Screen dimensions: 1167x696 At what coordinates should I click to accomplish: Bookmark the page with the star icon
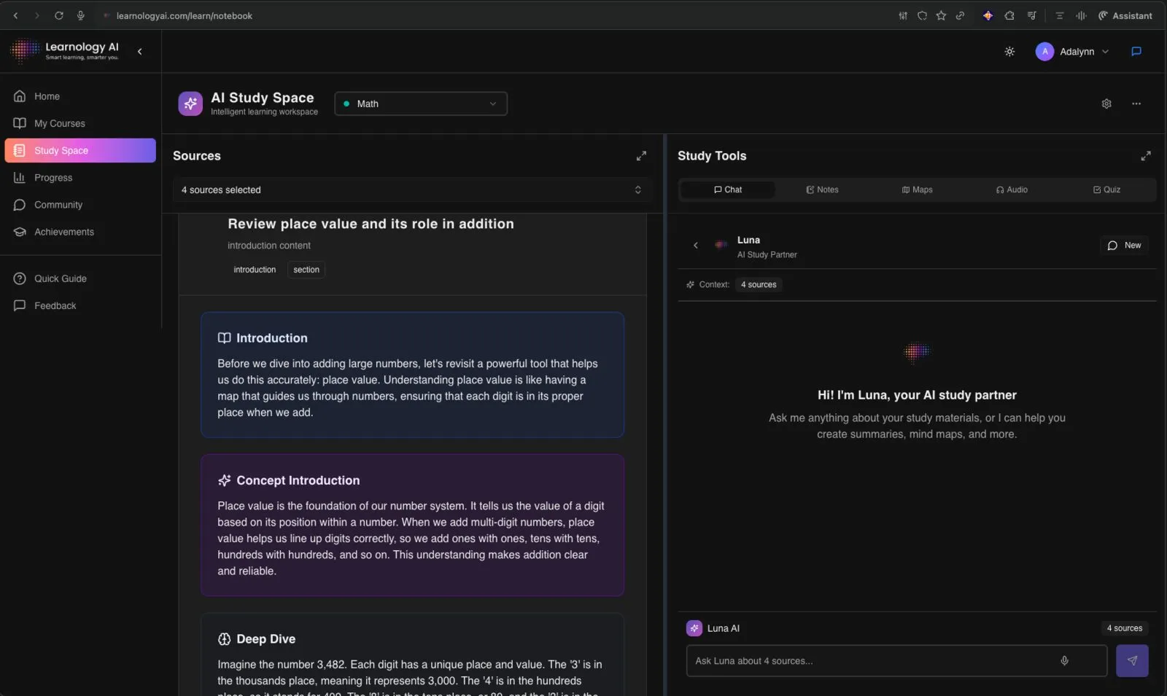(x=941, y=15)
